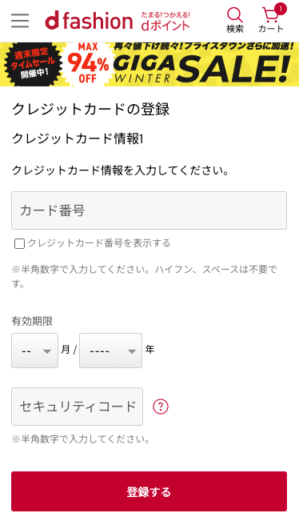This screenshot has height=529, width=299.
Task: Go to the d fashion home logo
Action: tap(89, 20)
